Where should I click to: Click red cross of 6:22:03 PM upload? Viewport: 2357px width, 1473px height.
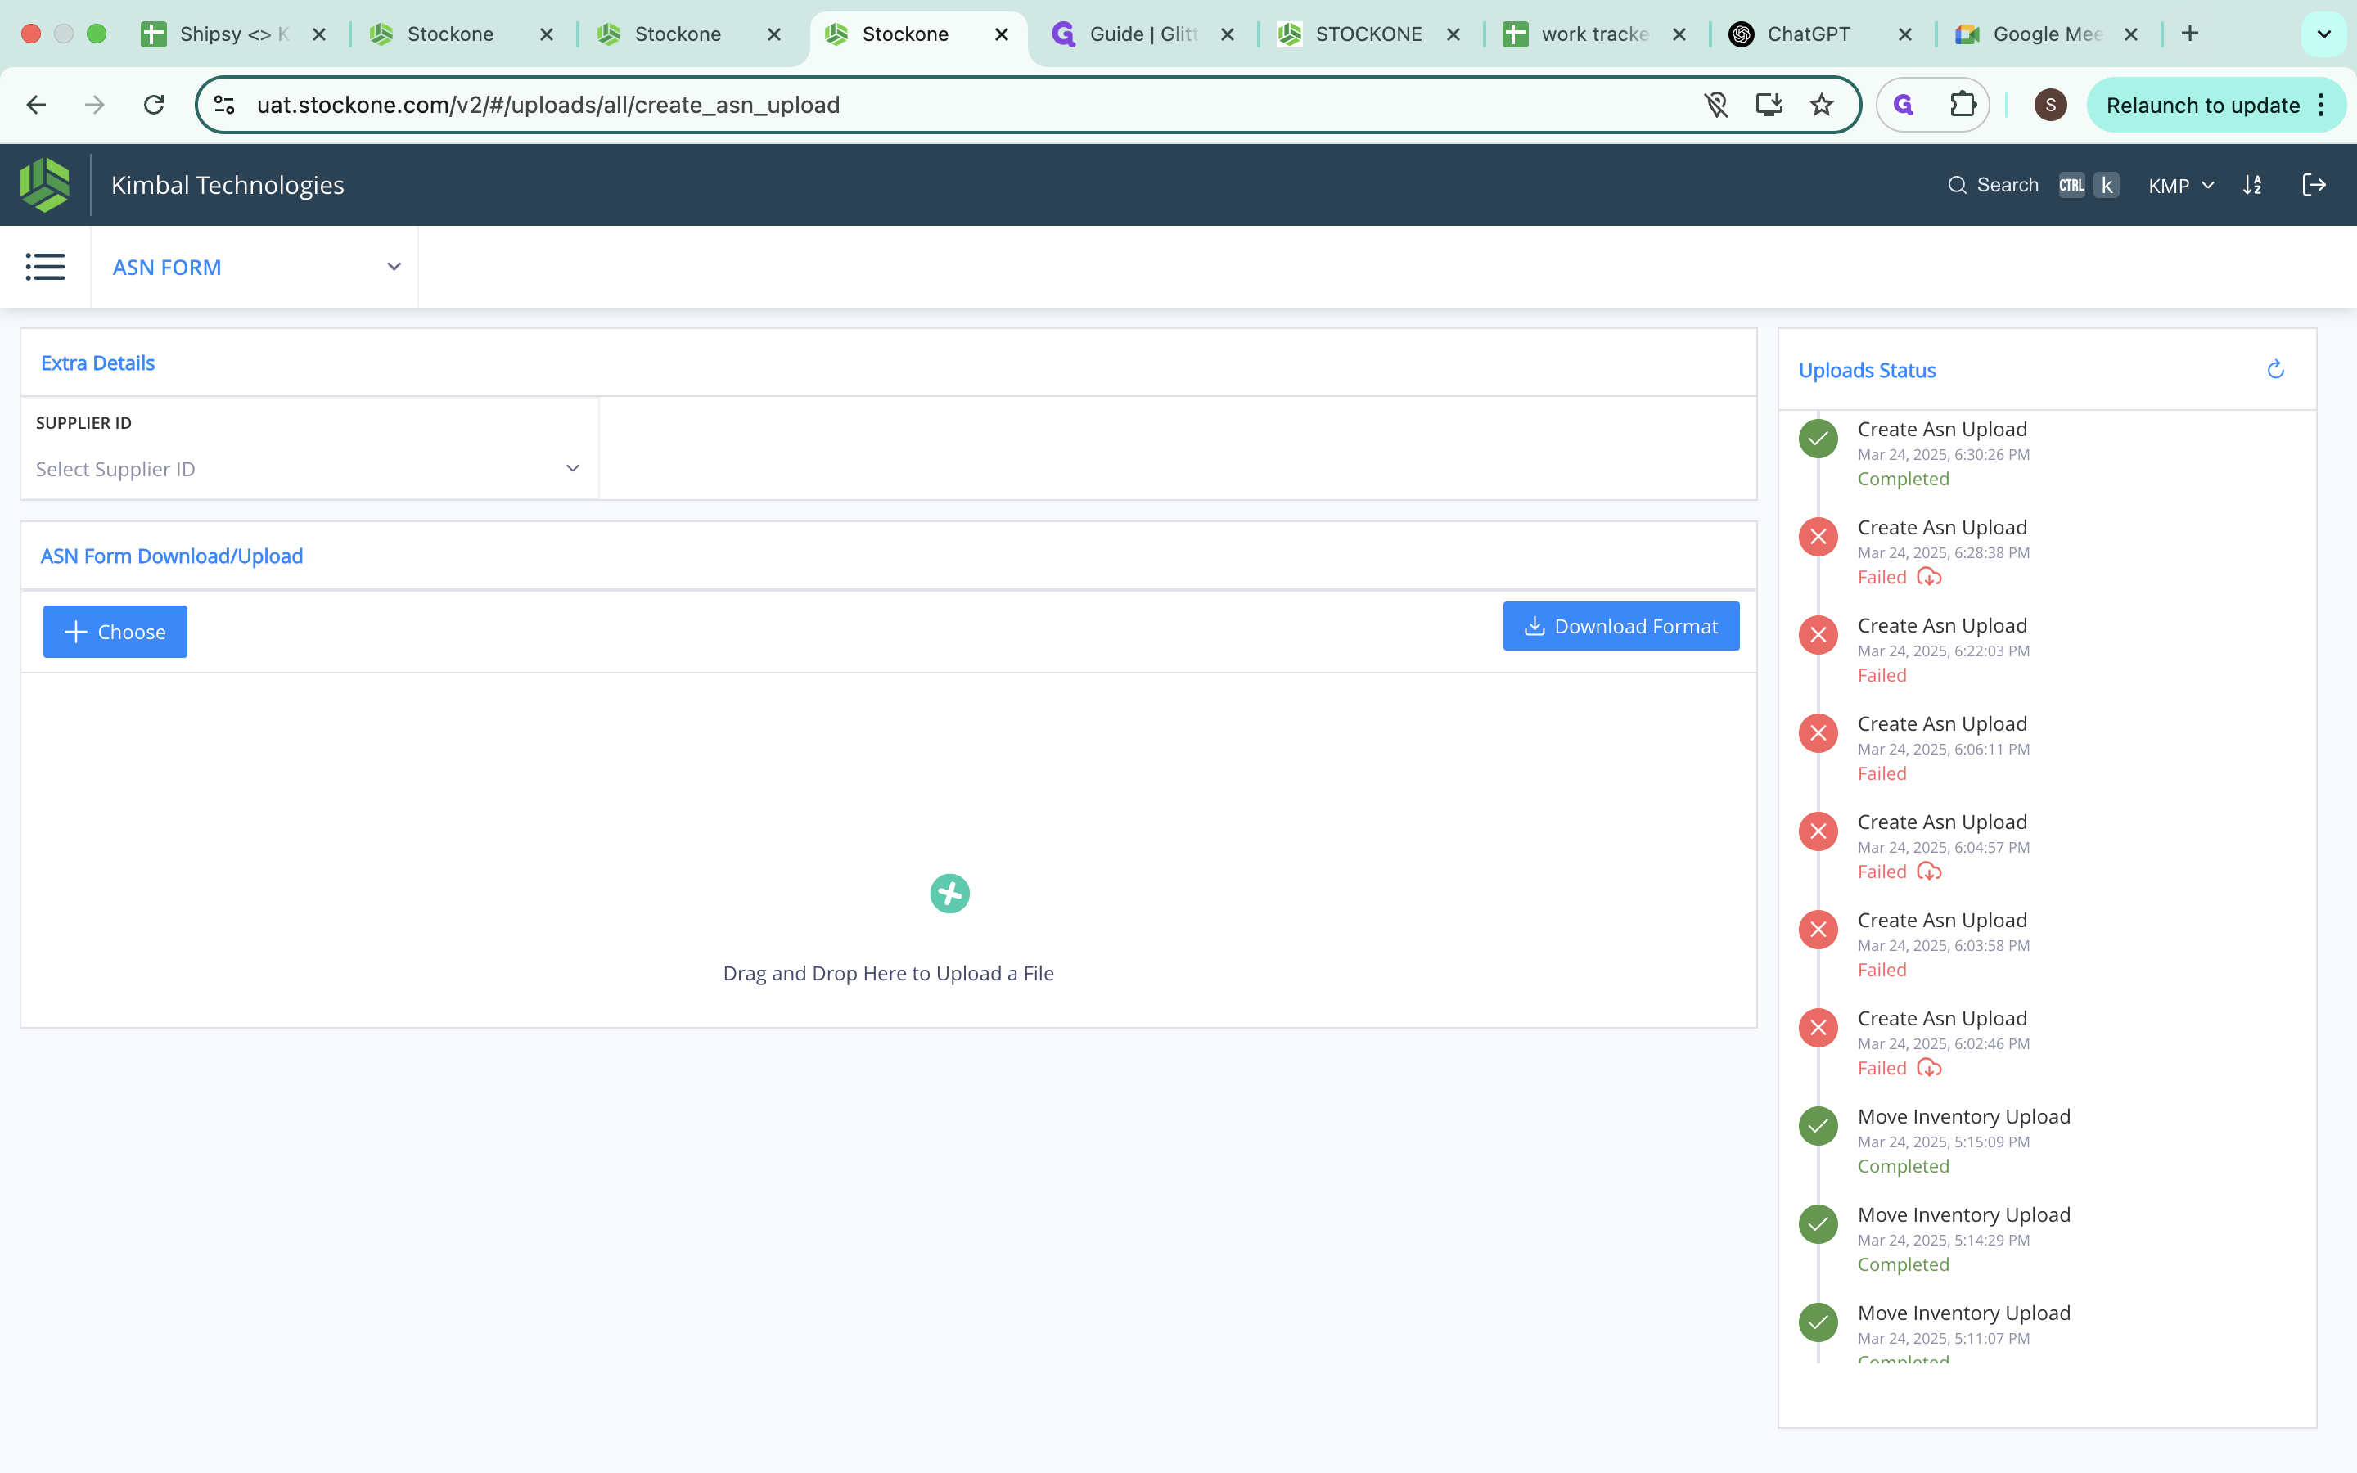[1818, 635]
